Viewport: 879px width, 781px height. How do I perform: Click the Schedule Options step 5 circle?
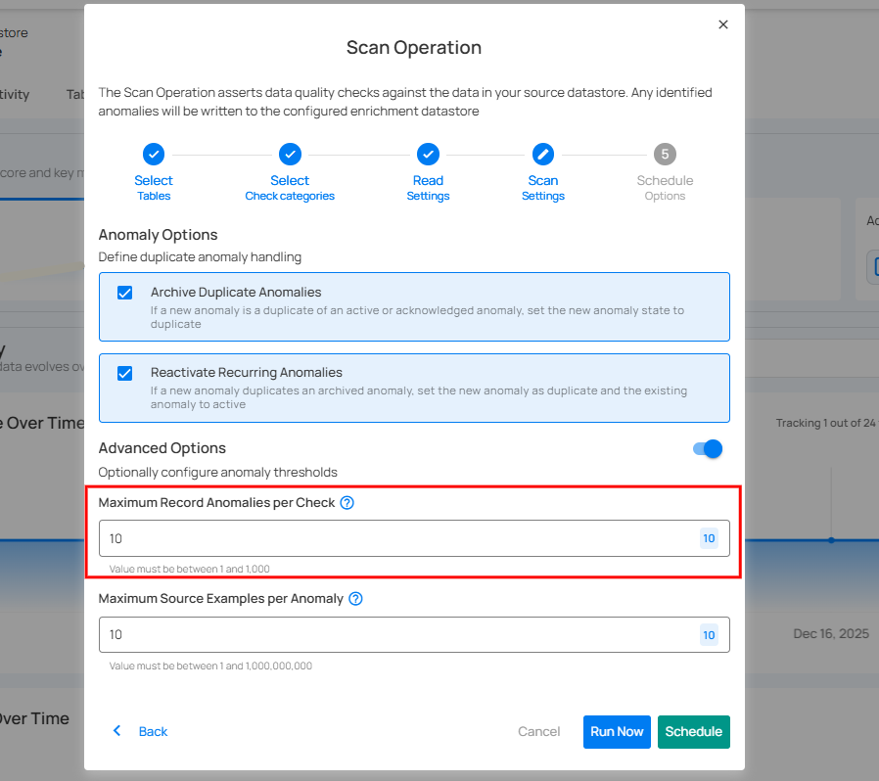coord(665,154)
